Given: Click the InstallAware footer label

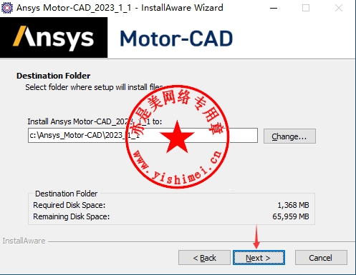Looking at the screenshot, I should [x=24, y=241].
